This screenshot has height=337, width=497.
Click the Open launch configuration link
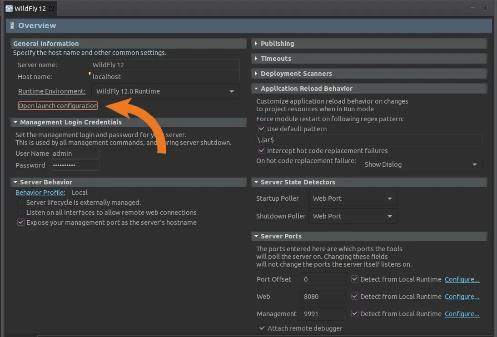[58, 105]
